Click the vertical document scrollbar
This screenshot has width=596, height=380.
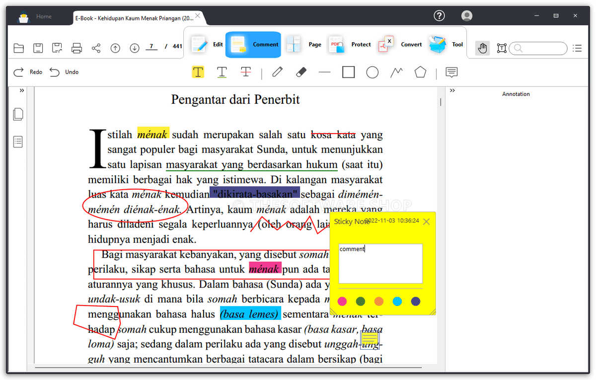pos(441,102)
